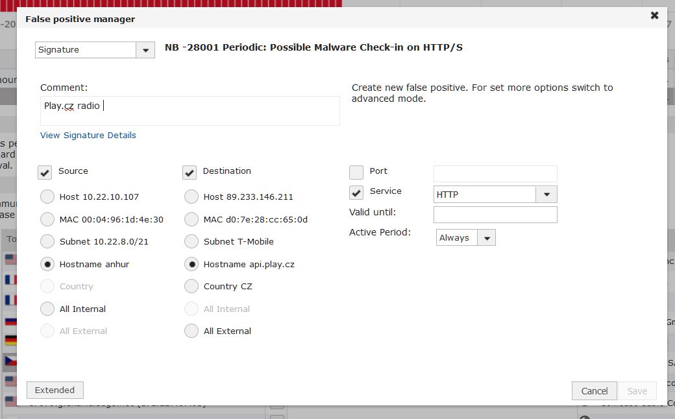Close the False positive manager dialog

point(654,16)
